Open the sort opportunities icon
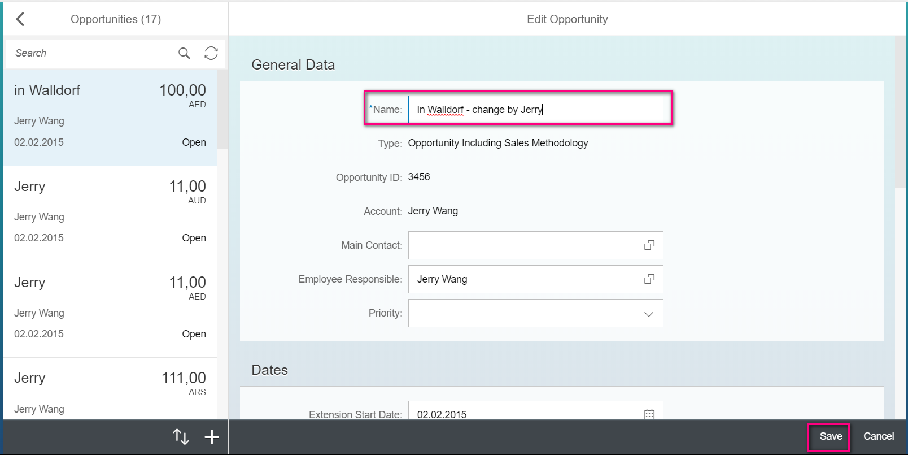This screenshot has height=455, width=908. coord(181,436)
